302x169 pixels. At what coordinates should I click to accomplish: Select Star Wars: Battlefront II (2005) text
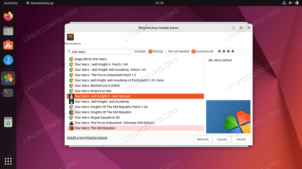[97, 86]
